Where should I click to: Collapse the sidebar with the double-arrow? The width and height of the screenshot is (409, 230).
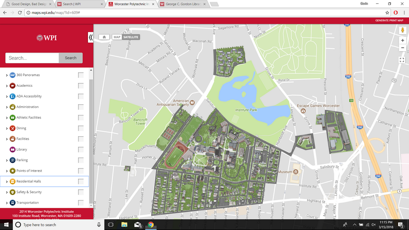pyautogui.click(x=91, y=37)
